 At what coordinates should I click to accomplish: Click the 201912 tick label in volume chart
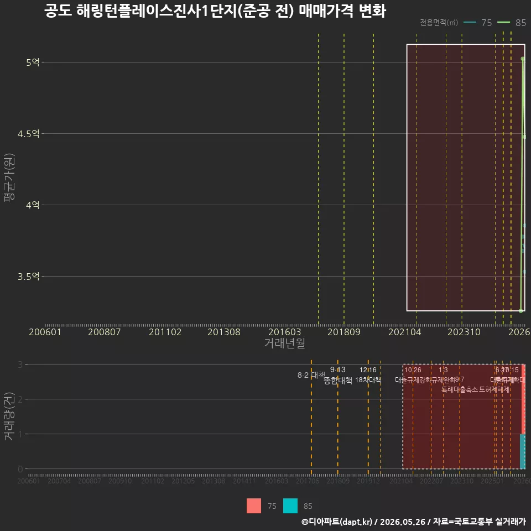click(368, 481)
